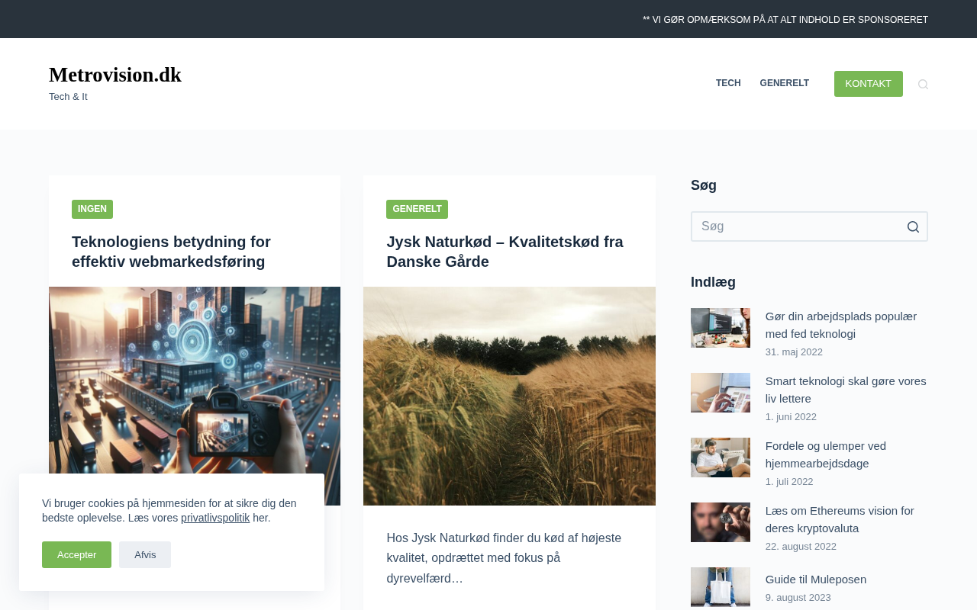Open the wheat field article image
The height and width of the screenshot is (610, 977).
(x=509, y=396)
